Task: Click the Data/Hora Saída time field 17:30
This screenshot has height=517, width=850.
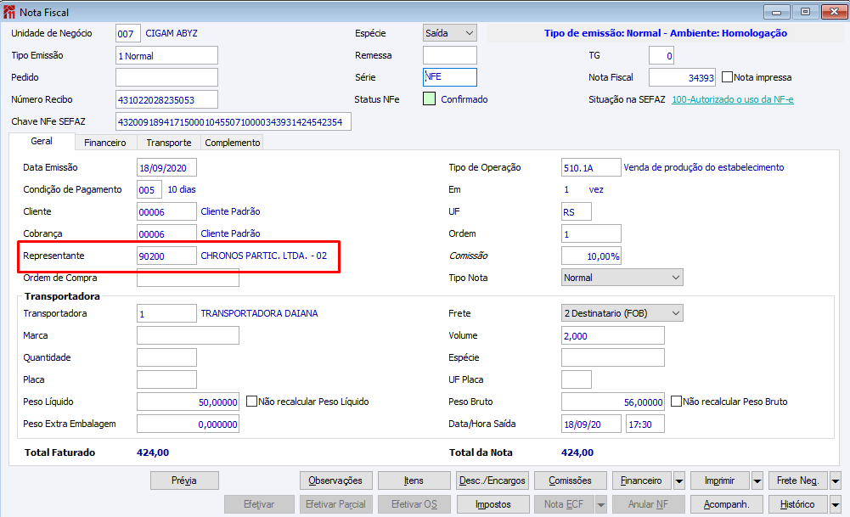Action: (645, 424)
